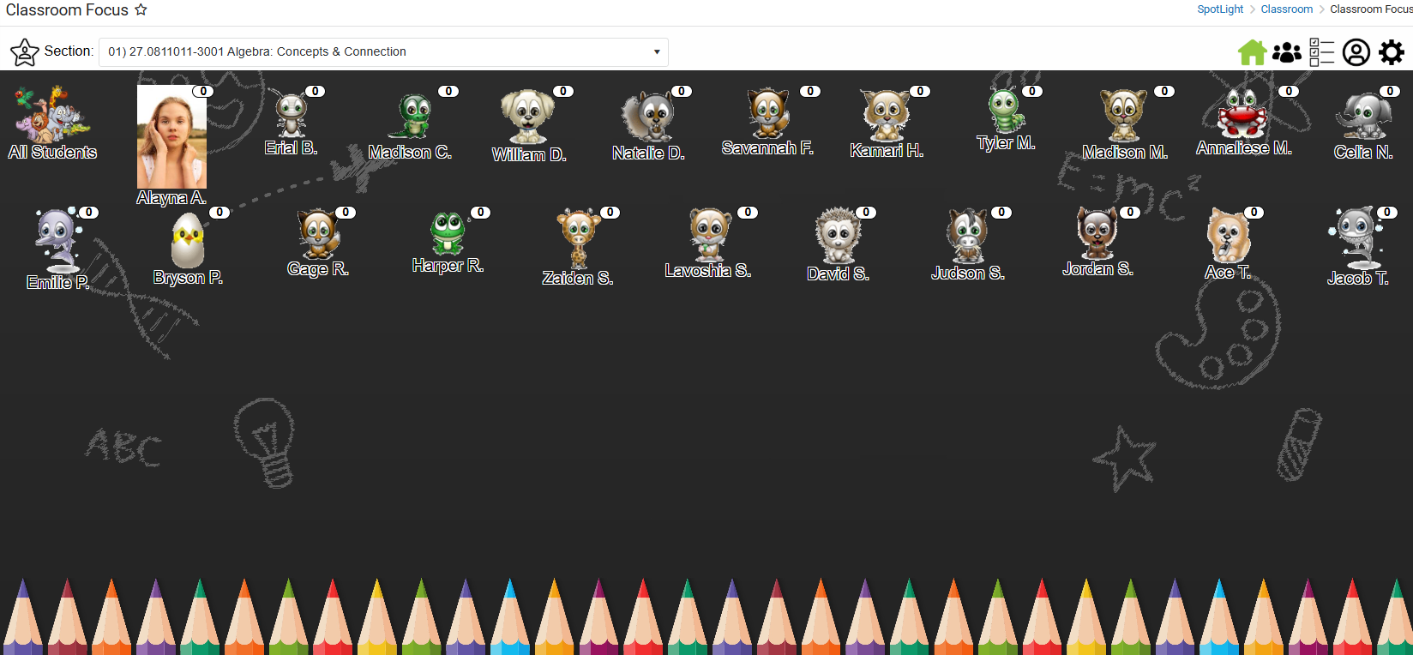Select the Madison C. green dinosaur avatar
This screenshot has width=1413, height=655.
pos(414,116)
